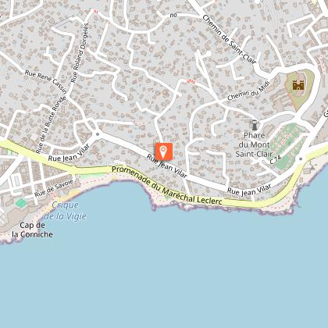Click the Crique de la Vigie label
328x328 pixels.
[x=65, y=211]
